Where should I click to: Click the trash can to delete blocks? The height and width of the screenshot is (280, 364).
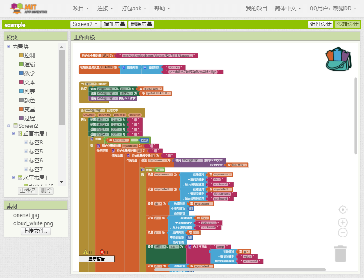[340, 254]
